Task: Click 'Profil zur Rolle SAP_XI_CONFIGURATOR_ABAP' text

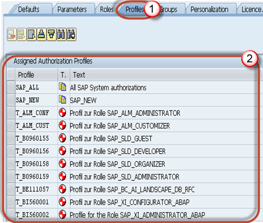Action: (x=130, y=202)
